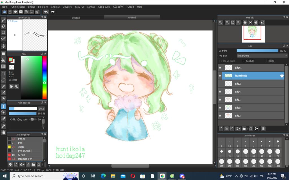This screenshot has height=180, width=289.
Task: Select the Lớp5 layer row
Action: pos(251,108)
